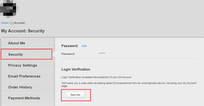Click the 'We'll send you a code' paragraph

129,83
